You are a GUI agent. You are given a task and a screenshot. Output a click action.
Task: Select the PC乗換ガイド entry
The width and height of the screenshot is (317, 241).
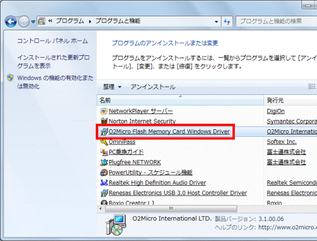[126, 152]
